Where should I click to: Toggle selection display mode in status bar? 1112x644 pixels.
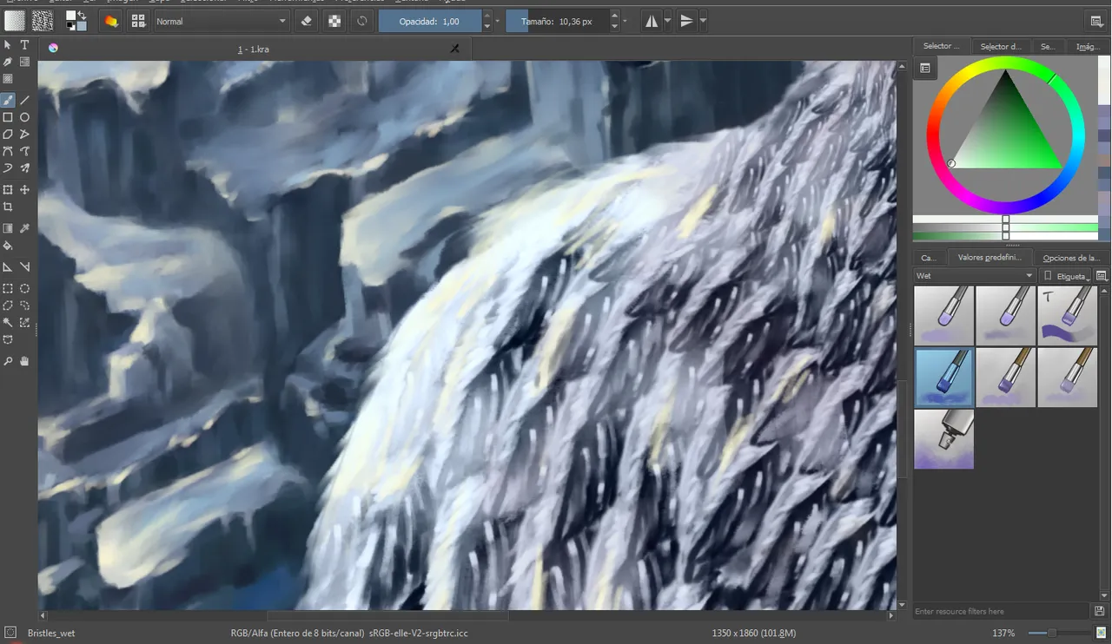[x=10, y=633]
